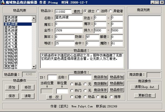Choose the 热门 radio option
Viewport: 165px width, 112px height.
point(72,90)
